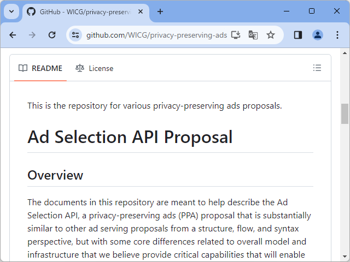The image size is (350, 262).
Task: Minimize the Chrome window
Action: pos(287,11)
